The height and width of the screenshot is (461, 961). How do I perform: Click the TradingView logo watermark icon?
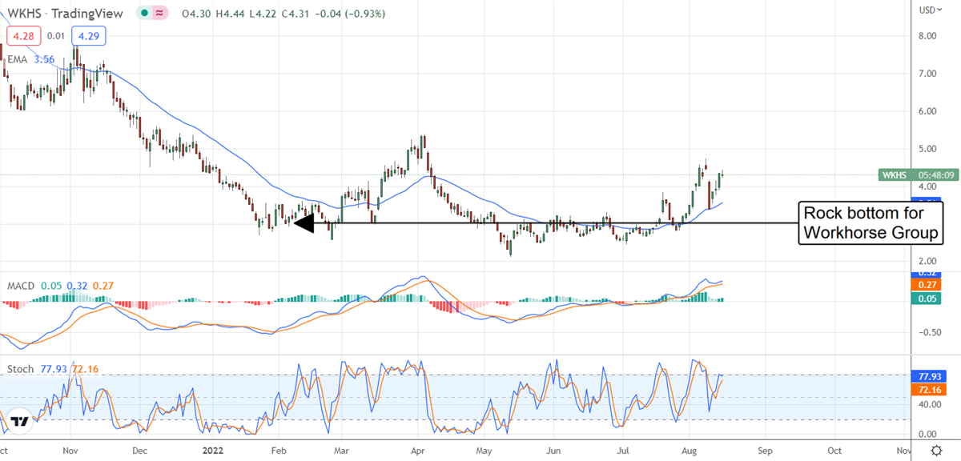20,421
